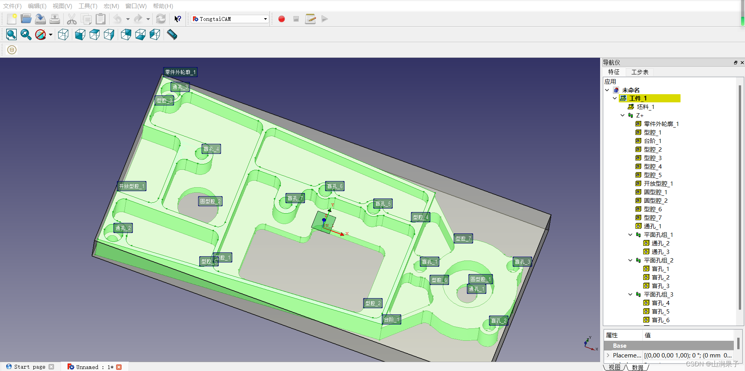745x371 pixels.
Task: Select 坯料_1 in the tree
Action: click(646, 107)
